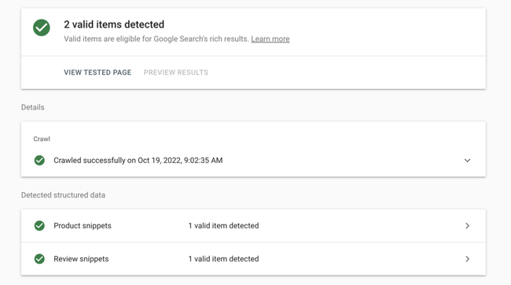Open Product snippets details arrow
511x285 pixels.
(x=467, y=226)
